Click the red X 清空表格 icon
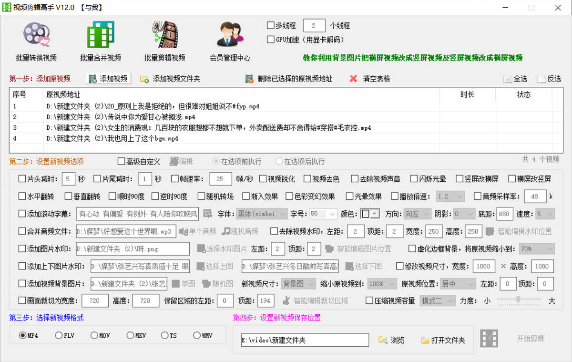 click(x=353, y=79)
